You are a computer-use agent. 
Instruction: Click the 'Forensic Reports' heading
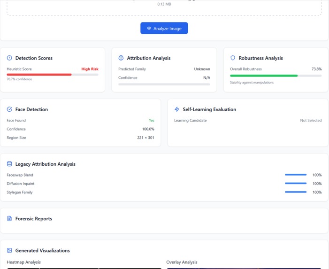[34, 218]
